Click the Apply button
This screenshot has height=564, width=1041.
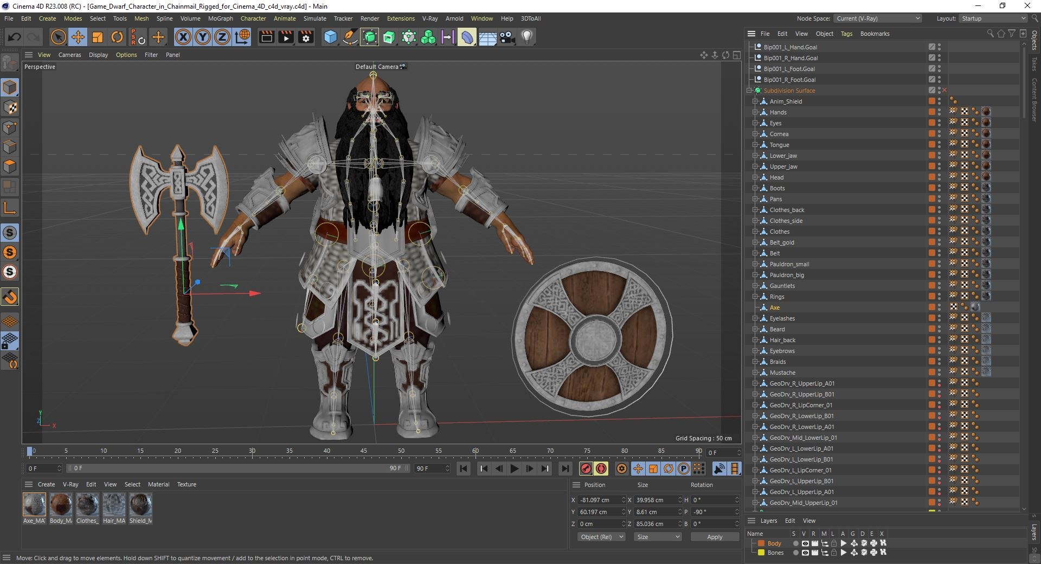(715, 537)
